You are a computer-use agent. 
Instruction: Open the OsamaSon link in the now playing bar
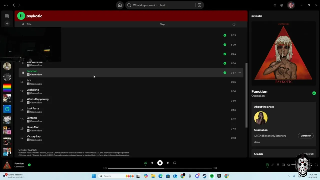tap(19, 167)
